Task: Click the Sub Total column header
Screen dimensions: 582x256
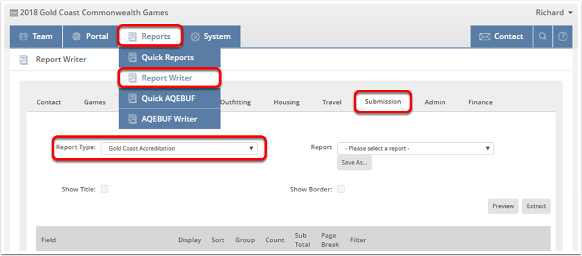Action: [302, 240]
